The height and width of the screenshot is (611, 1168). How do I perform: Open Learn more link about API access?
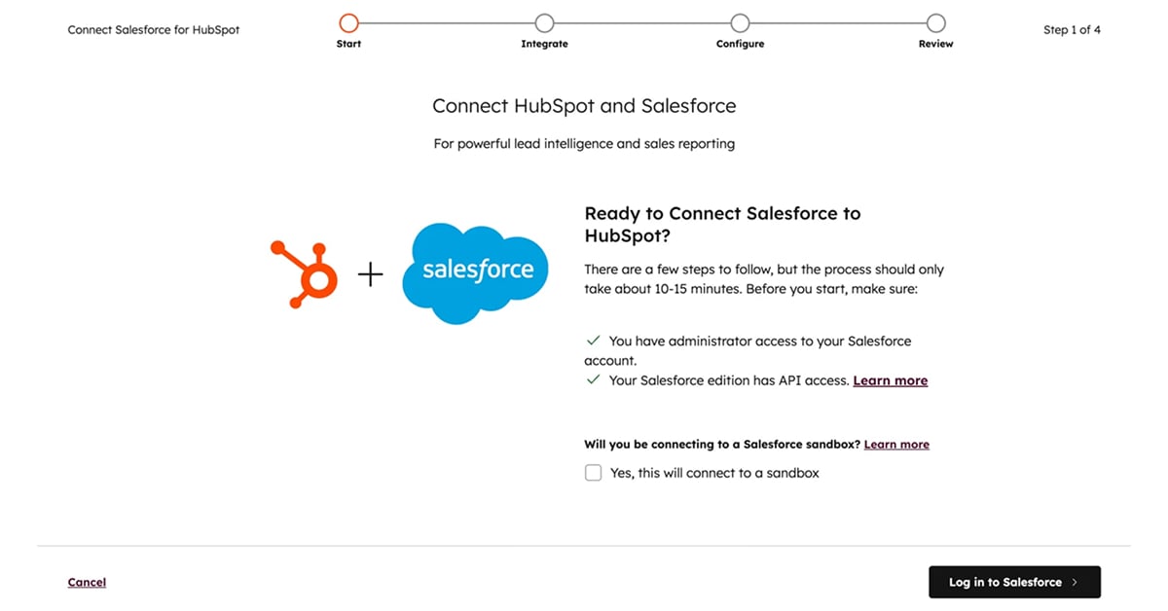tap(890, 380)
